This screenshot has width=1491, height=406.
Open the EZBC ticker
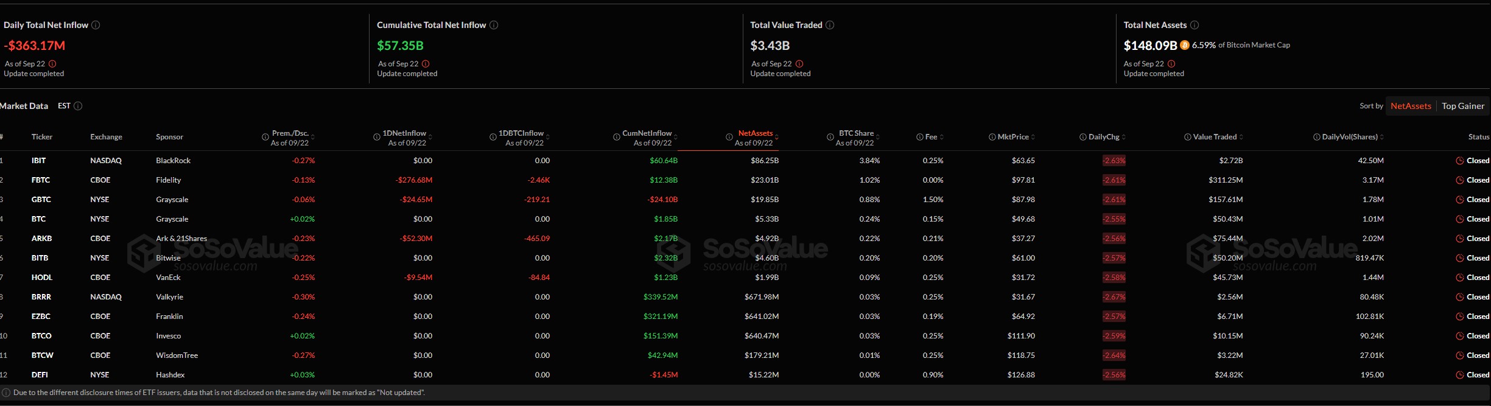coord(41,317)
